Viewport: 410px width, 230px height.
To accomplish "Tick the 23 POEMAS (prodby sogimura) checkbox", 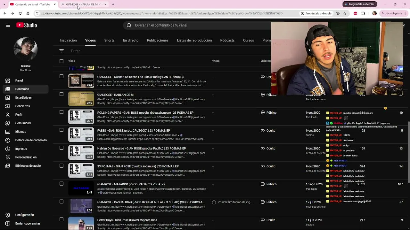I will 61,166.
